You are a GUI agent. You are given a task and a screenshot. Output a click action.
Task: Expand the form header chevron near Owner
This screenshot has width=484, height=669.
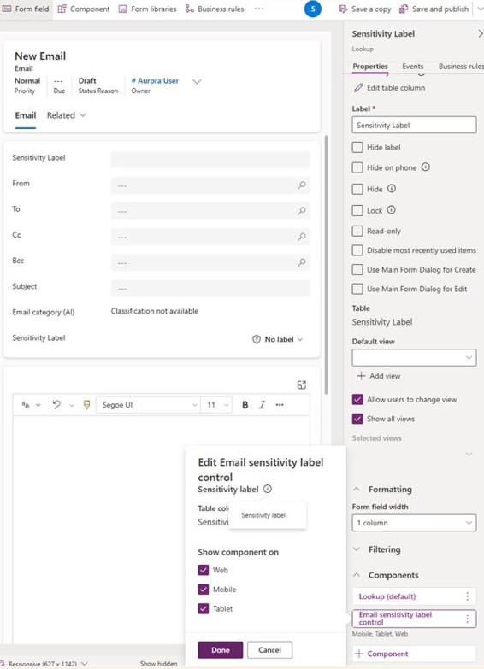point(197,81)
